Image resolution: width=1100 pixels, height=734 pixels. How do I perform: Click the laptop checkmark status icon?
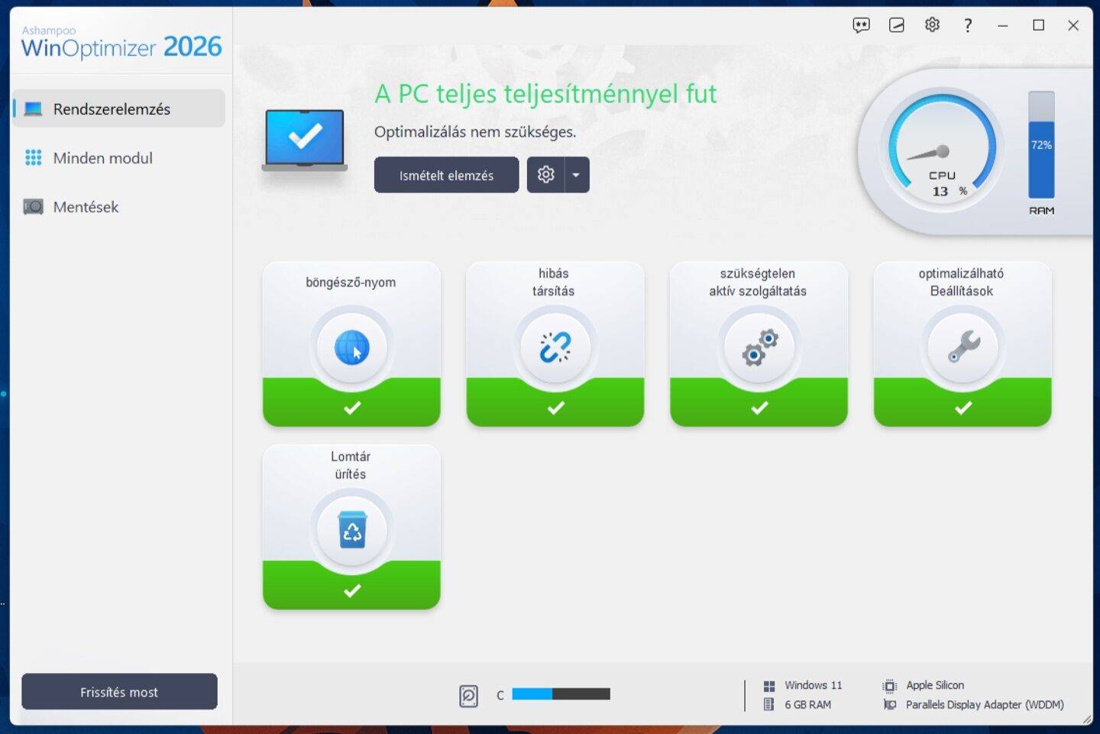(x=305, y=140)
